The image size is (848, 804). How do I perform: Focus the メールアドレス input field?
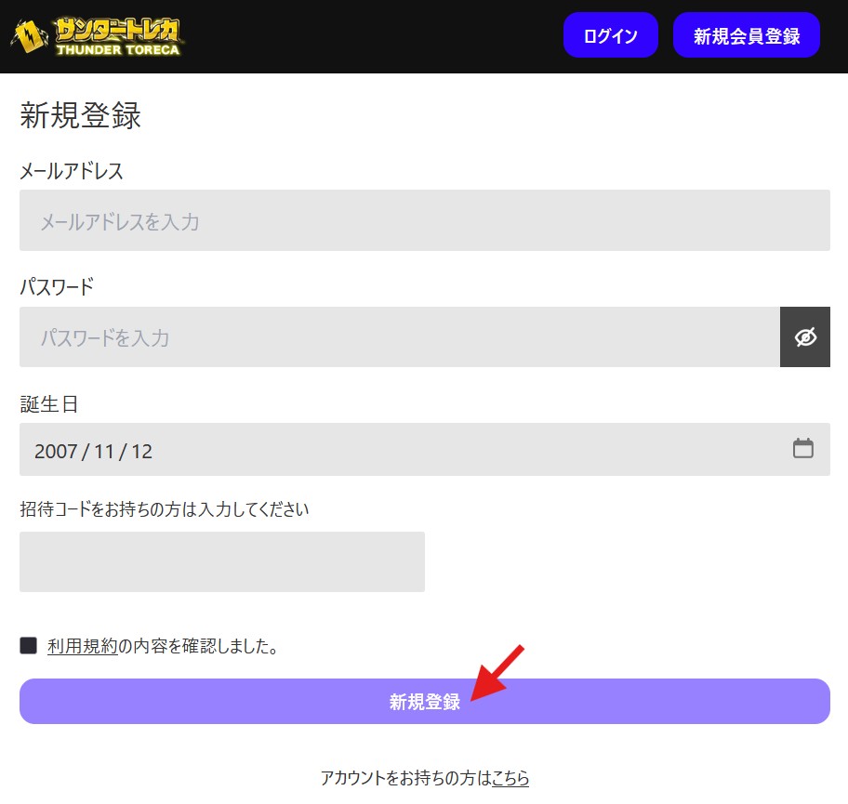(x=424, y=221)
